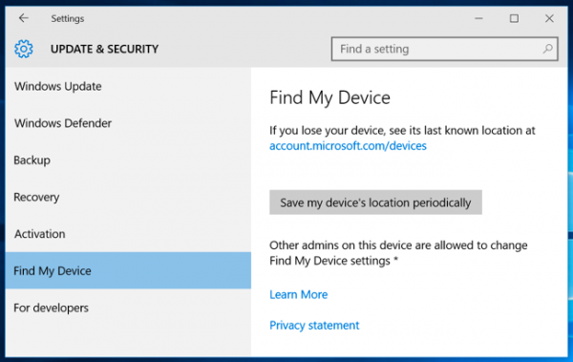Click the Learn More link

click(x=299, y=294)
